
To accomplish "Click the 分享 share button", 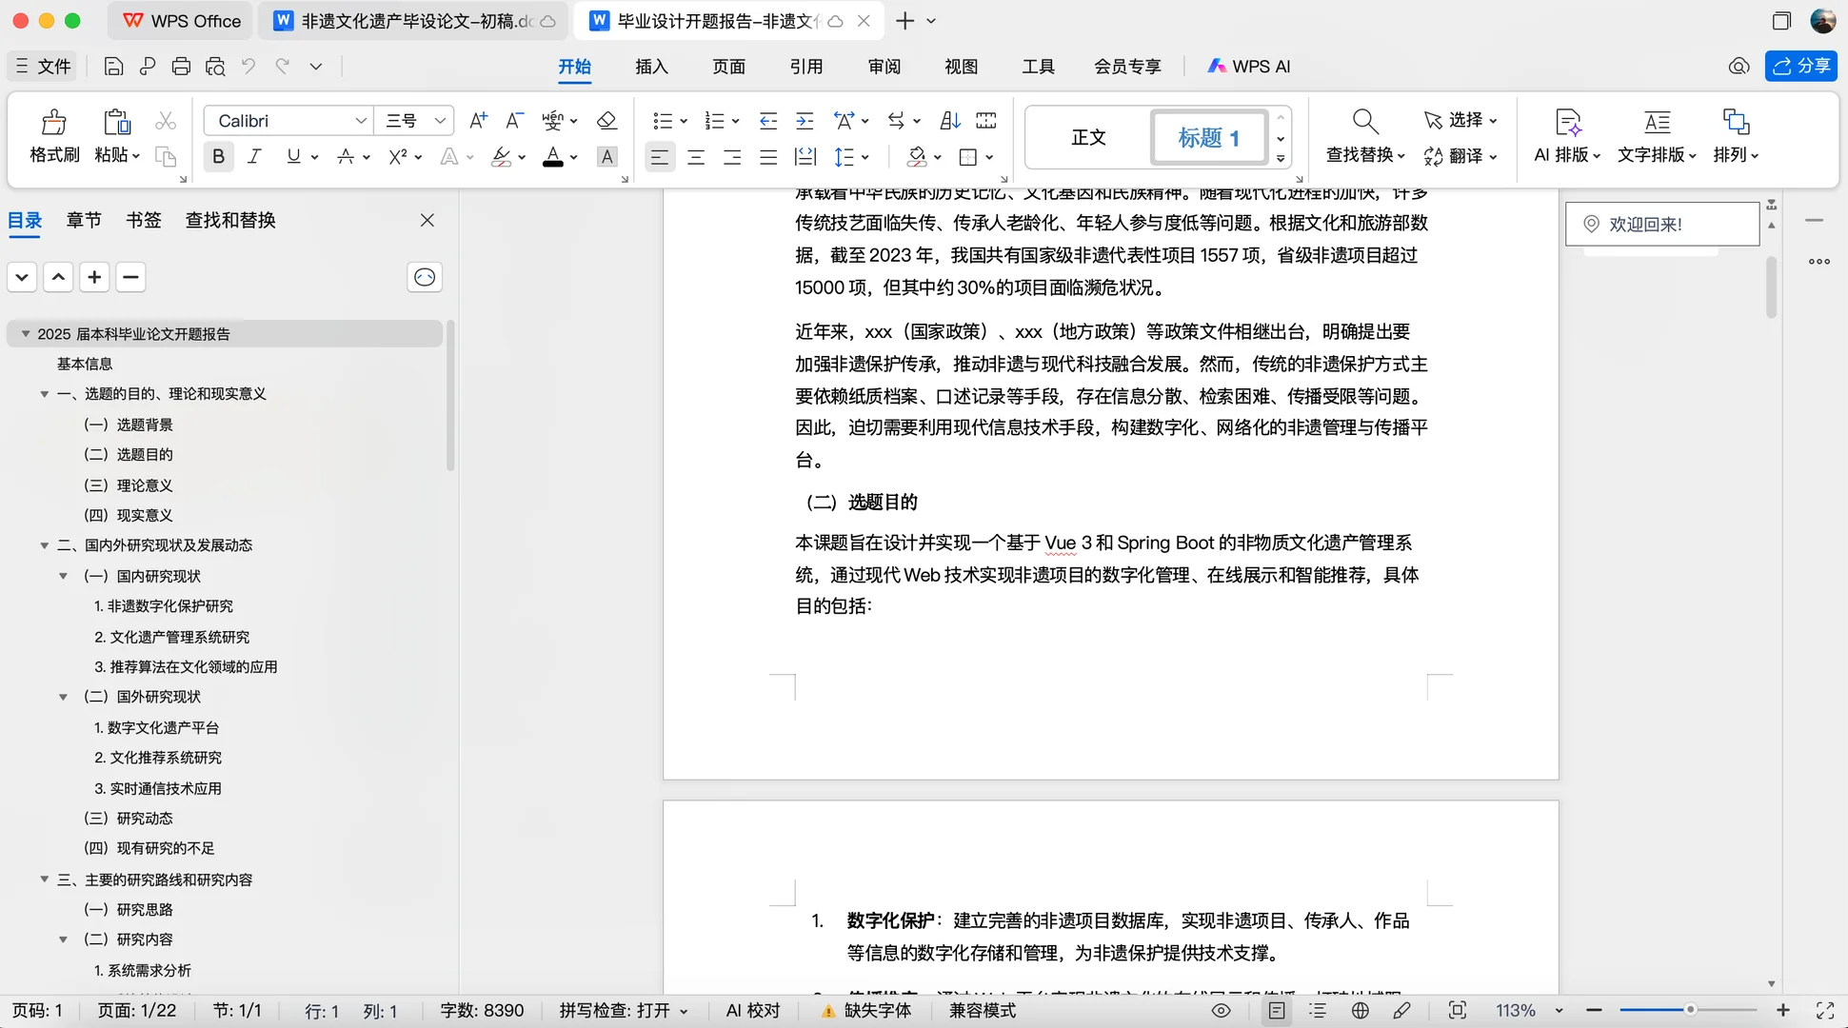I will (x=1800, y=66).
